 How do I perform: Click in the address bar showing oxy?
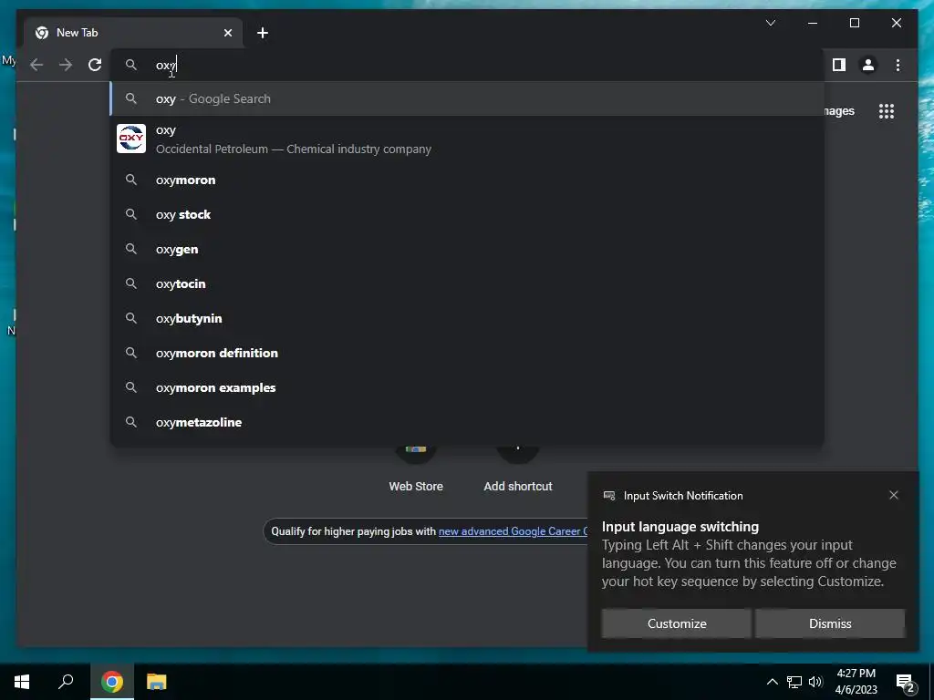(468, 65)
